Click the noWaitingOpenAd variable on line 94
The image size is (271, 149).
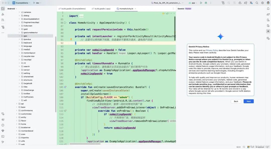(103, 50)
